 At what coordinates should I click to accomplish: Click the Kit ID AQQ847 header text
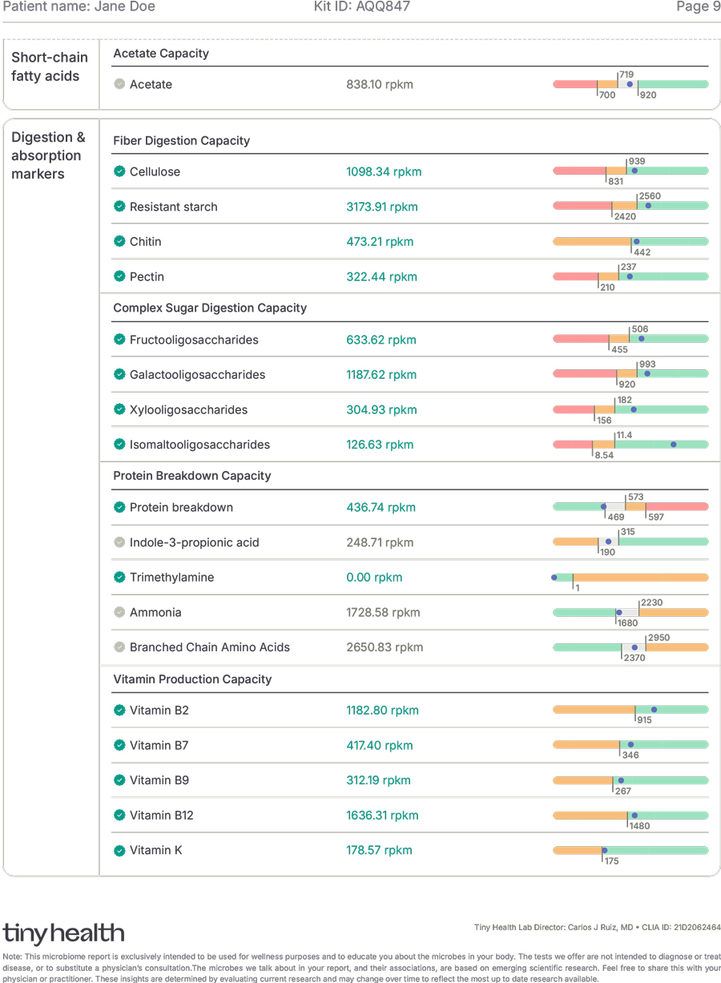[362, 7]
